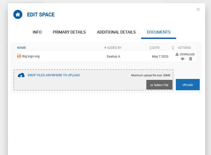Viewport: 211px width, 155px height.
Task: Switch to the Info tab
Action: pos(37,32)
